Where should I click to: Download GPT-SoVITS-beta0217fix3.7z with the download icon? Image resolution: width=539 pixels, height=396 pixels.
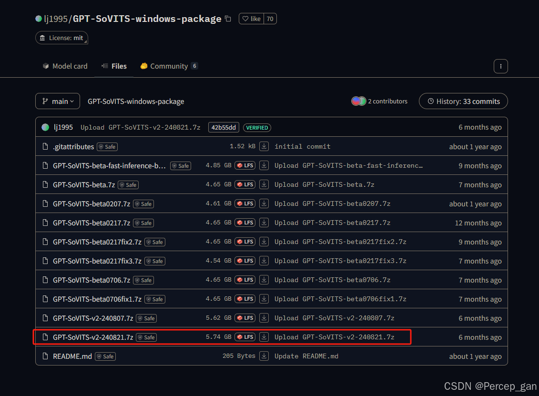pyautogui.click(x=264, y=261)
